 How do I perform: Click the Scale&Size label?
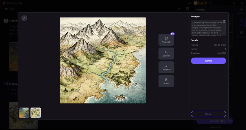point(195,53)
